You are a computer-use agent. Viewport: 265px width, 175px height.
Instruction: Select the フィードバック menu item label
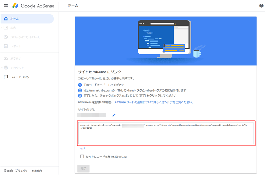[20, 77]
